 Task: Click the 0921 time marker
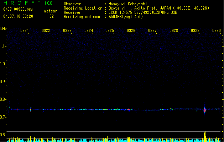coord(25,31)
